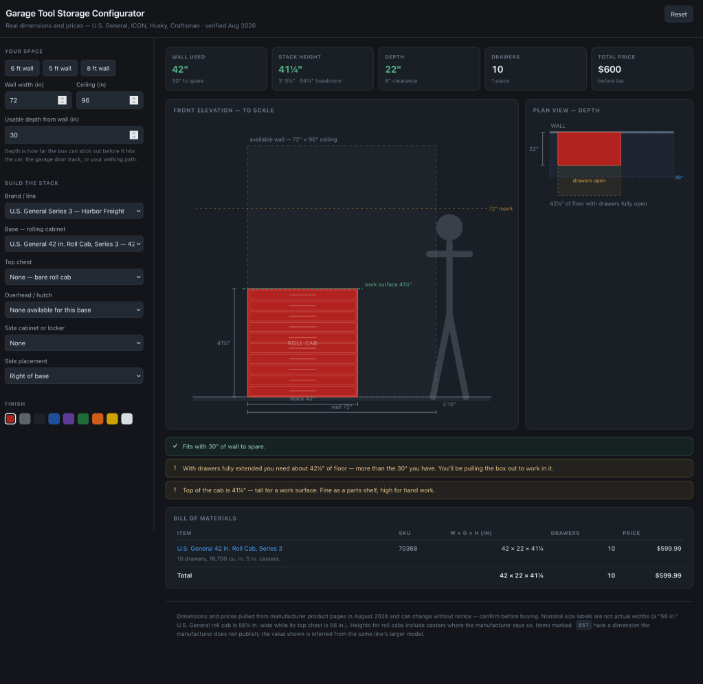The image size is (703, 684).
Task: Open the U.S. General 42 in. Roll Cab link
Action: click(x=230, y=548)
